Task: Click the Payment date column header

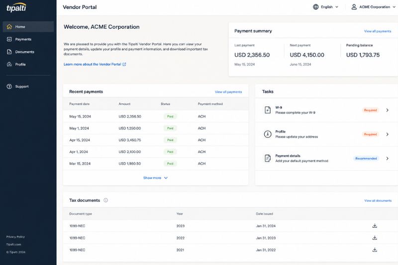Action: pos(80,104)
